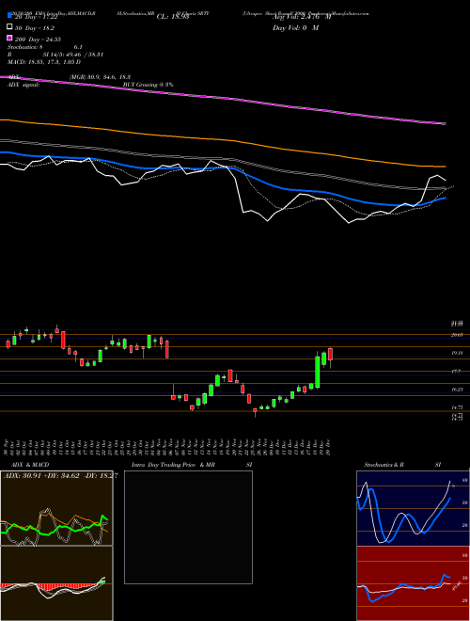Select the '200 Day - 24.55' legend text
The width and height of the screenshot is (470, 621).
click(38, 40)
